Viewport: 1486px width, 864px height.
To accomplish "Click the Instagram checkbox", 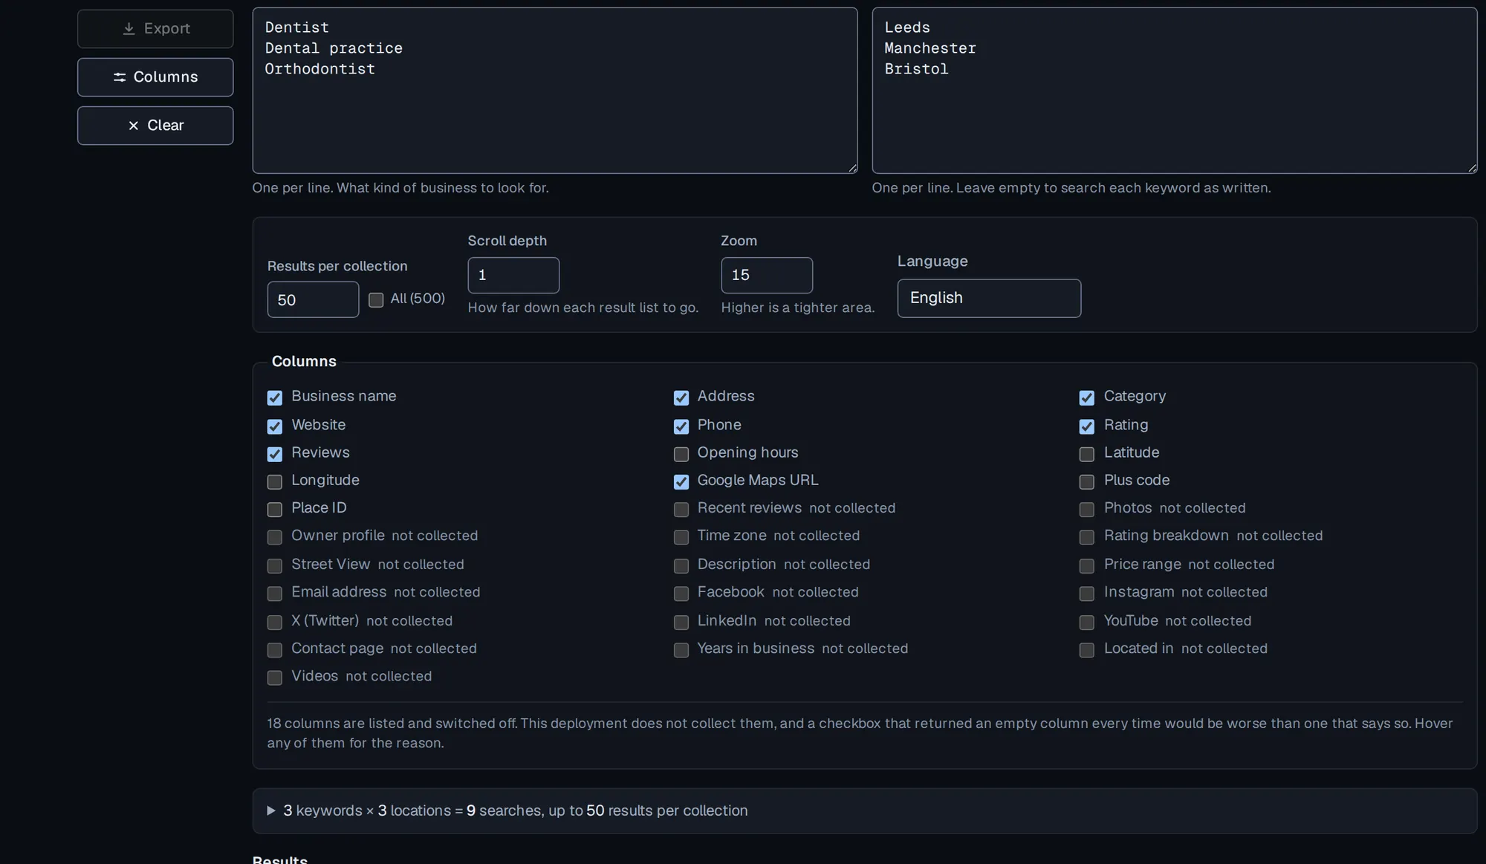I will pyautogui.click(x=1087, y=593).
